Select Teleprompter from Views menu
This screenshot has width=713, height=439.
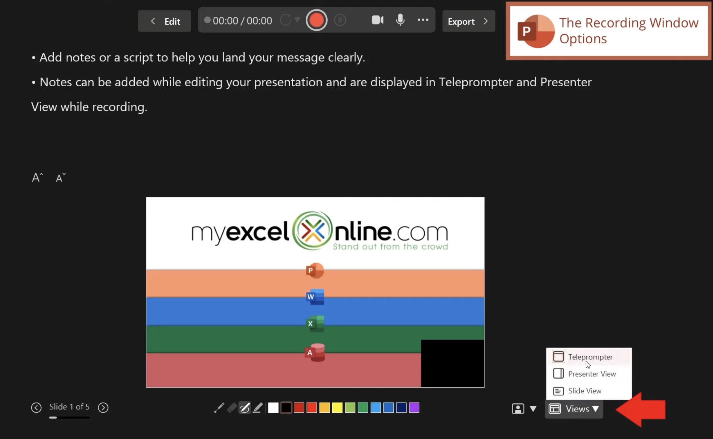(x=589, y=357)
